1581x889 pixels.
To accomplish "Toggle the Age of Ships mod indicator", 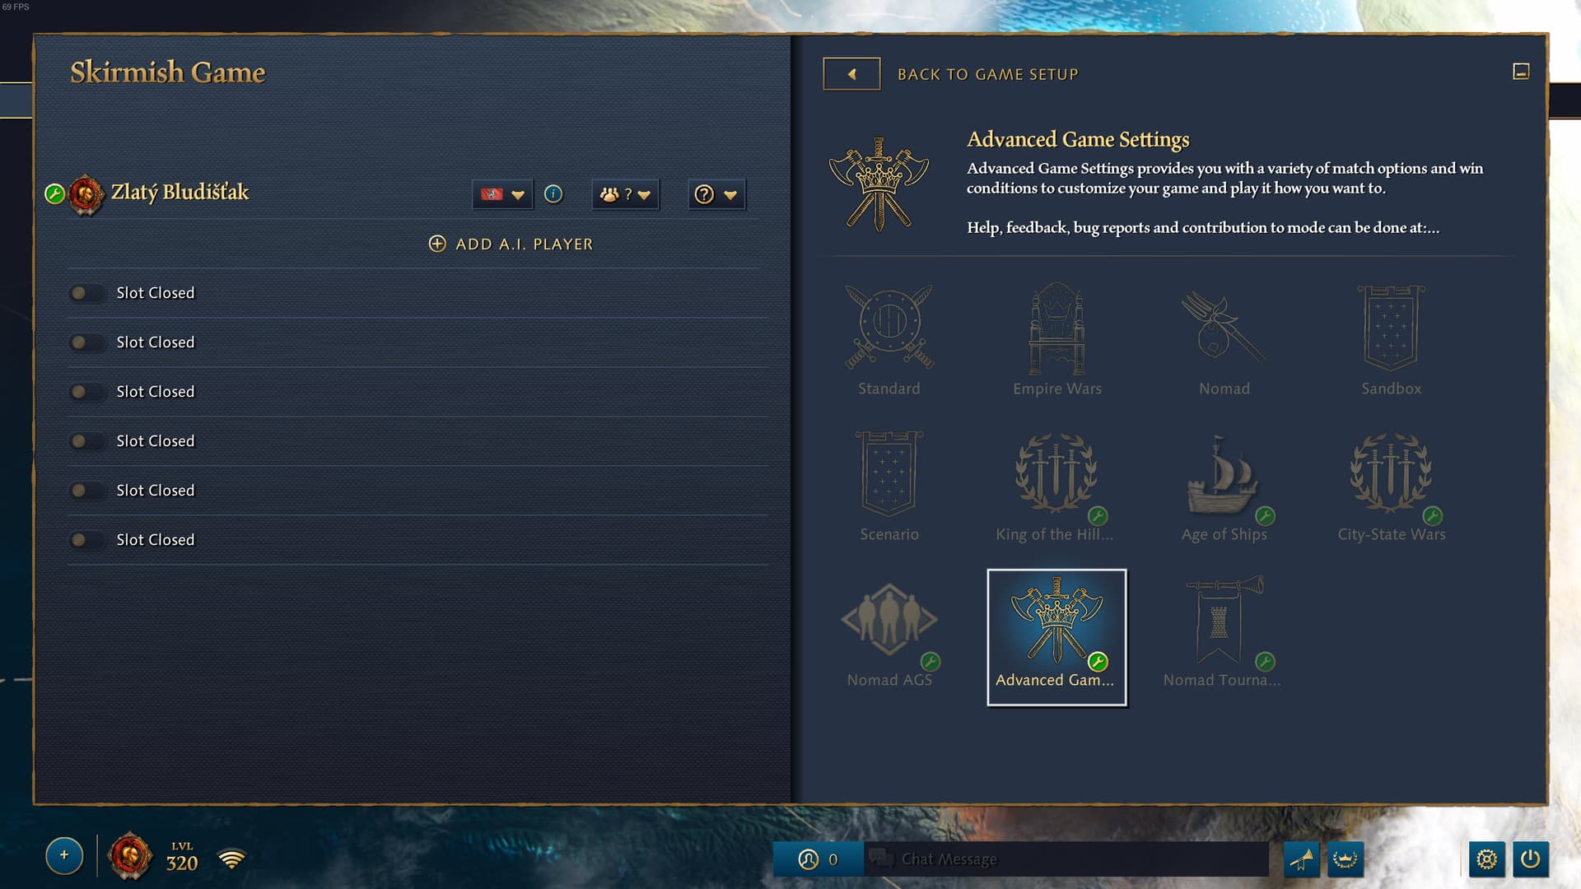I will 1263,514.
